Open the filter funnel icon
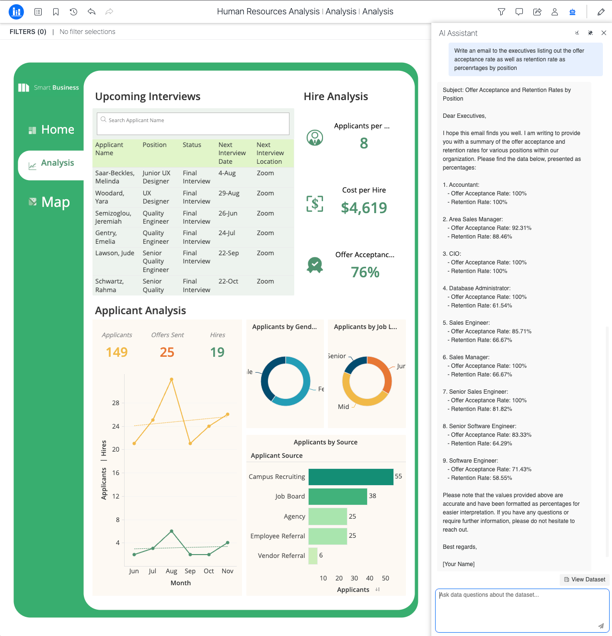Image resolution: width=612 pixels, height=636 pixels. tap(501, 12)
